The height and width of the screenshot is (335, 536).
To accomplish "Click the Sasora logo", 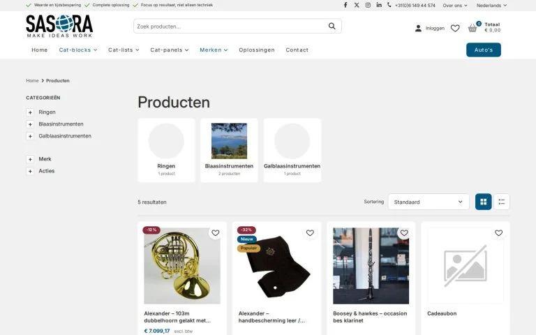I will pos(59,27).
